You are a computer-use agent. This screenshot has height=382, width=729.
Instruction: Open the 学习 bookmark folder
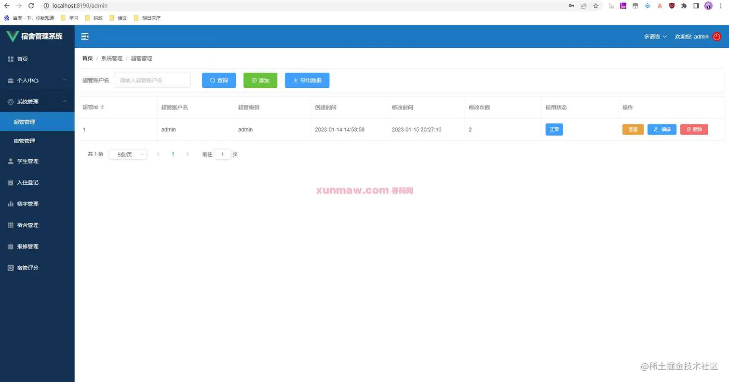coord(69,18)
